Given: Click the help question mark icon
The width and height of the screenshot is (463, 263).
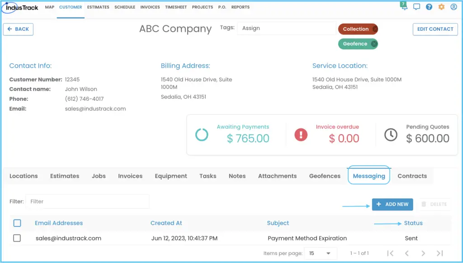Looking at the screenshot, I should coord(429,7).
